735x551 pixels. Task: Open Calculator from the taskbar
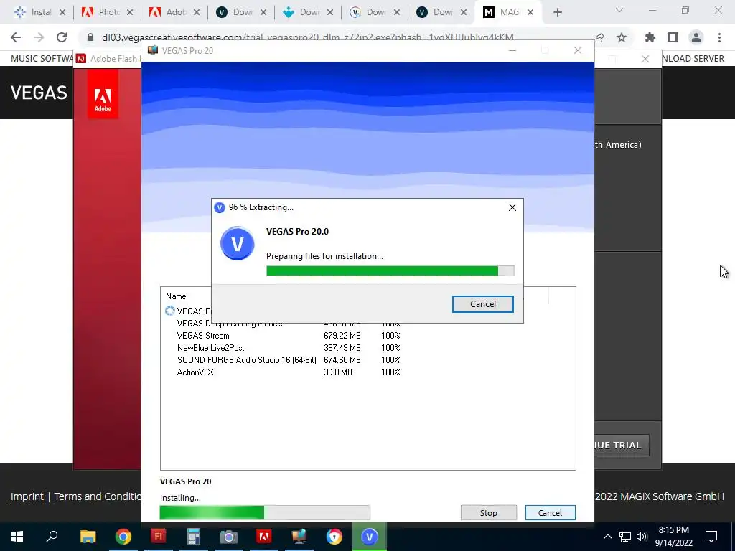point(194,537)
